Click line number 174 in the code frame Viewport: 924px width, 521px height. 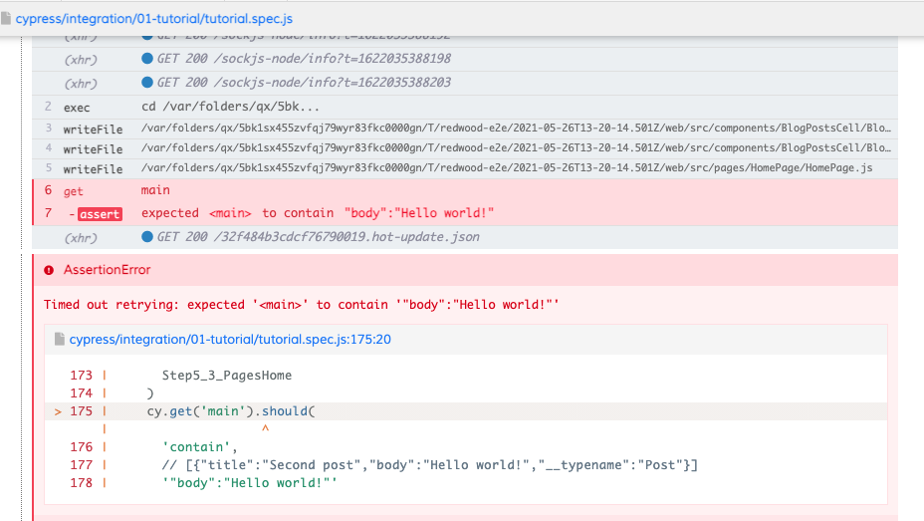click(81, 393)
